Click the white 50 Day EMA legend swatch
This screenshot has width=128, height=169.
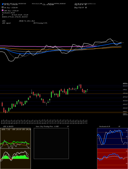coord(3,7)
